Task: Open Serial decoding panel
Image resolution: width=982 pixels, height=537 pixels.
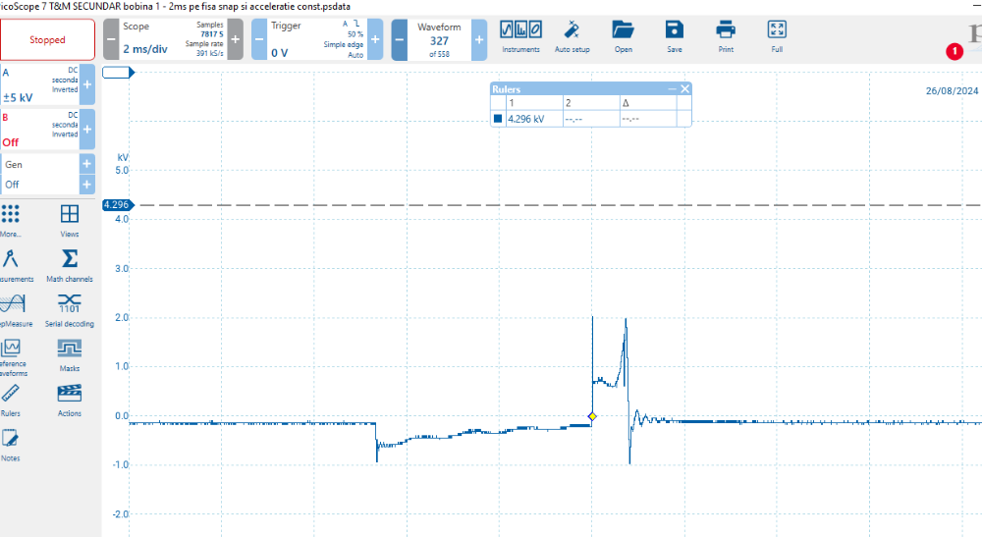Action: pyautogui.click(x=70, y=308)
